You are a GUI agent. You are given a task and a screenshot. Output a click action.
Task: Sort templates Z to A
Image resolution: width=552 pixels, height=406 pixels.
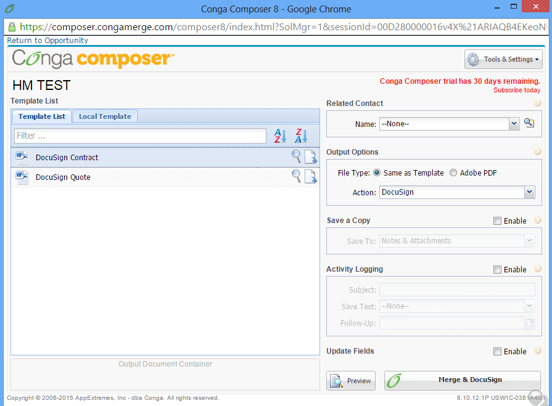[x=302, y=136]
